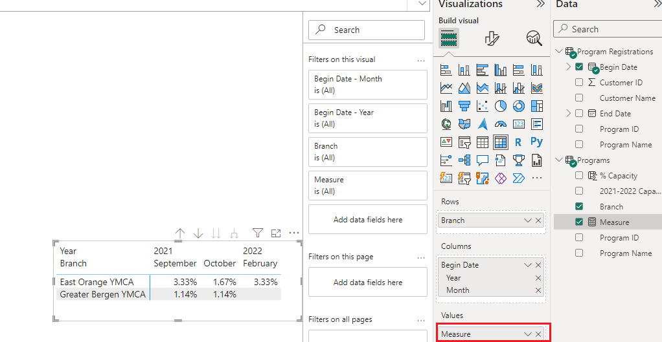Choose the Pie chart visual

(501, 106)
